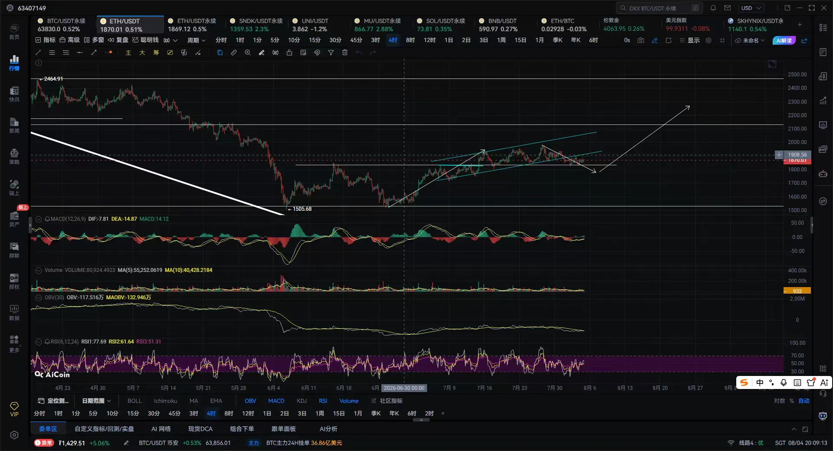This screenshot has width=833, height=451.
Task: Open the 显示 display options menu
Action: pyautogui.click(x=690, y=40)
